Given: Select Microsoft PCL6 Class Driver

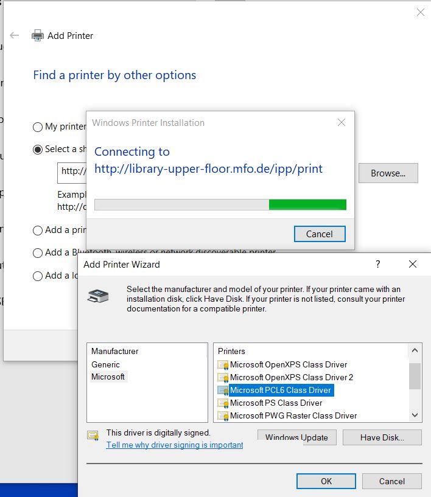Looking at the screenshot, I should tap(281, 390).
